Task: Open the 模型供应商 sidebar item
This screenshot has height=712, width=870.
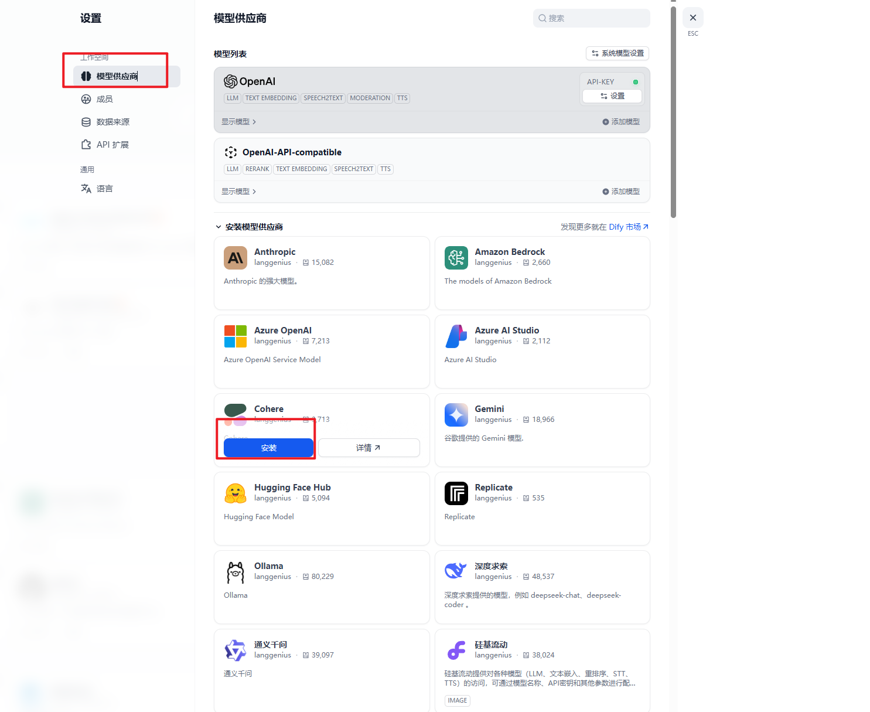Action: (127, 76)
